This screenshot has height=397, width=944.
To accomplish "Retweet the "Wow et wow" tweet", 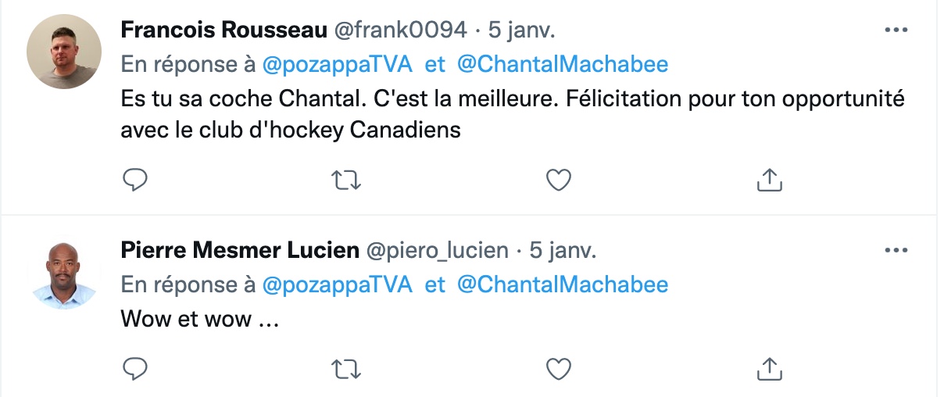I will point(347,368).
